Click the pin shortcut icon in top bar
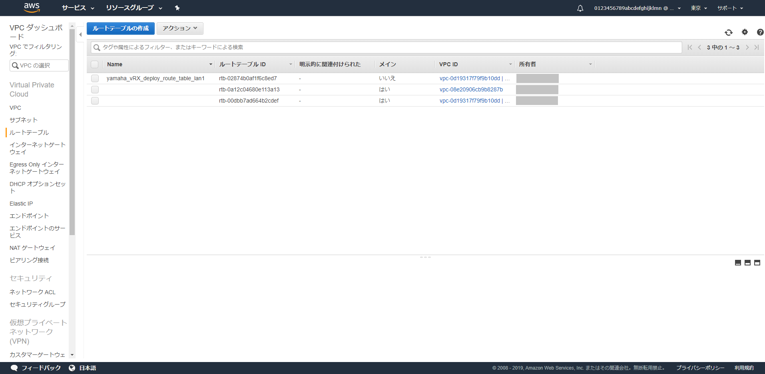The image size is (765, 374). [x=177, y=8]
